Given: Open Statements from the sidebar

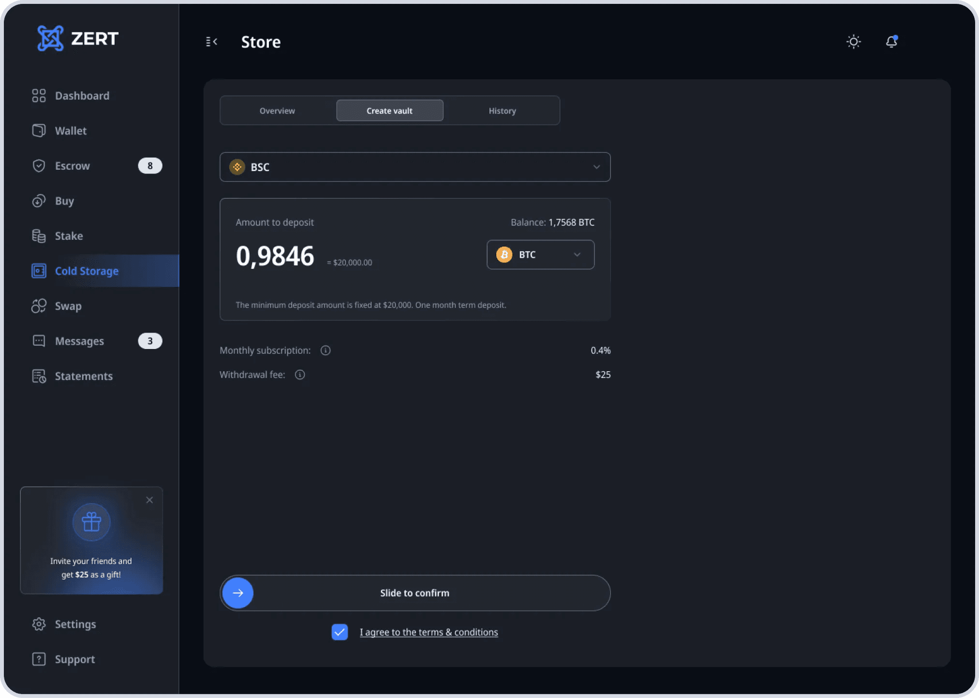Looking at the screenshot, I should pos(84,376).
